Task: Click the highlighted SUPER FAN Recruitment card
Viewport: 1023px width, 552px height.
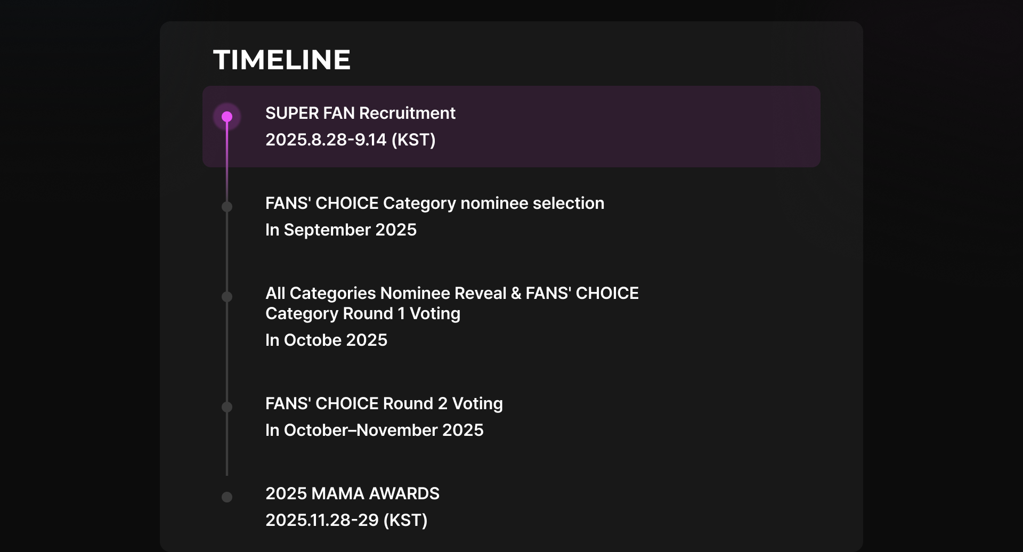Action: pos(511,127)
